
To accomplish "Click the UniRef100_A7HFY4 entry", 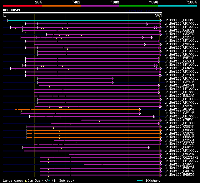I will click(x=179, y=120).
